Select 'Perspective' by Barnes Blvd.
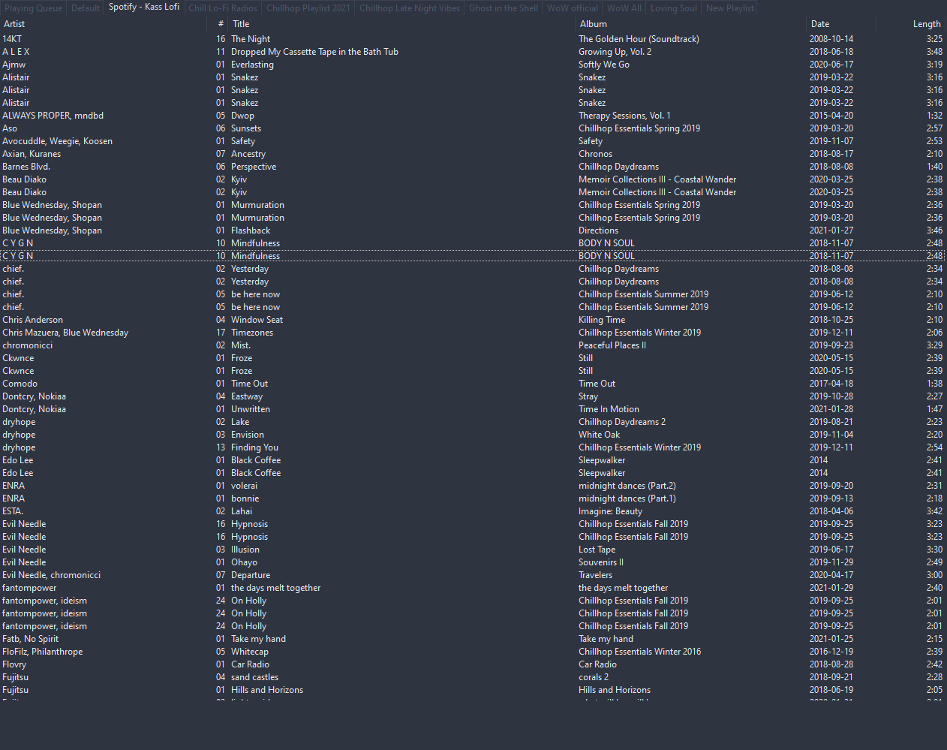947x750 pixels. pos(254,167)
